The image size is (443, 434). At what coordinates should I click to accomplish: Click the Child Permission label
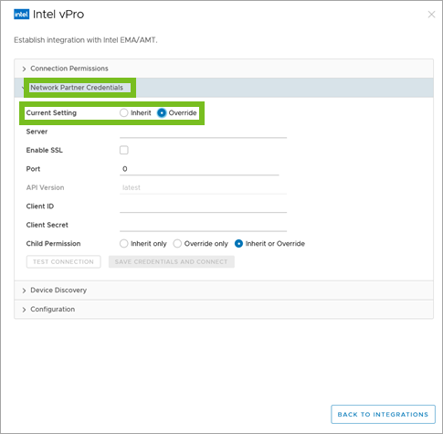tap(53, 244)
